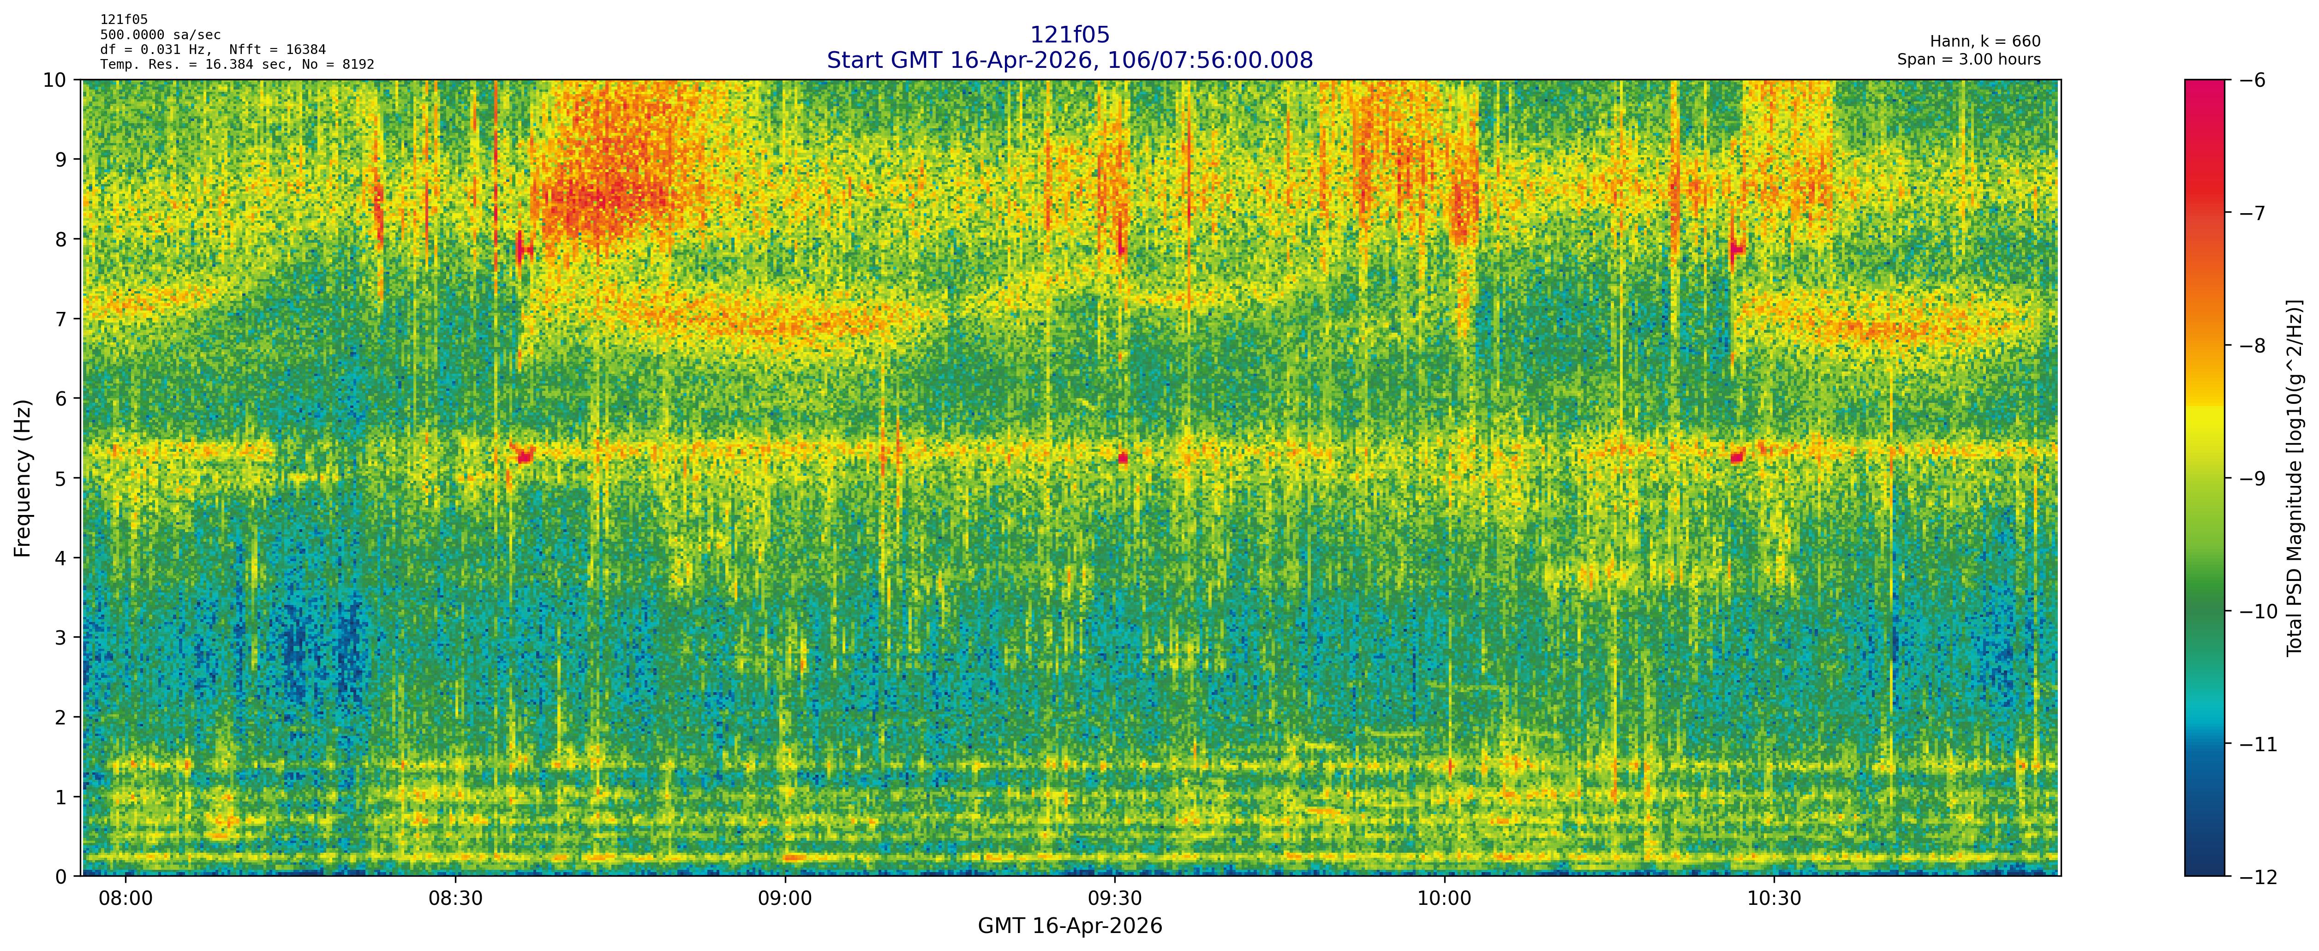Click the 09:00 time axis tick label
Image resolution: width=2319 pixels, height=951 pixels.
click(x=785, y=899)
